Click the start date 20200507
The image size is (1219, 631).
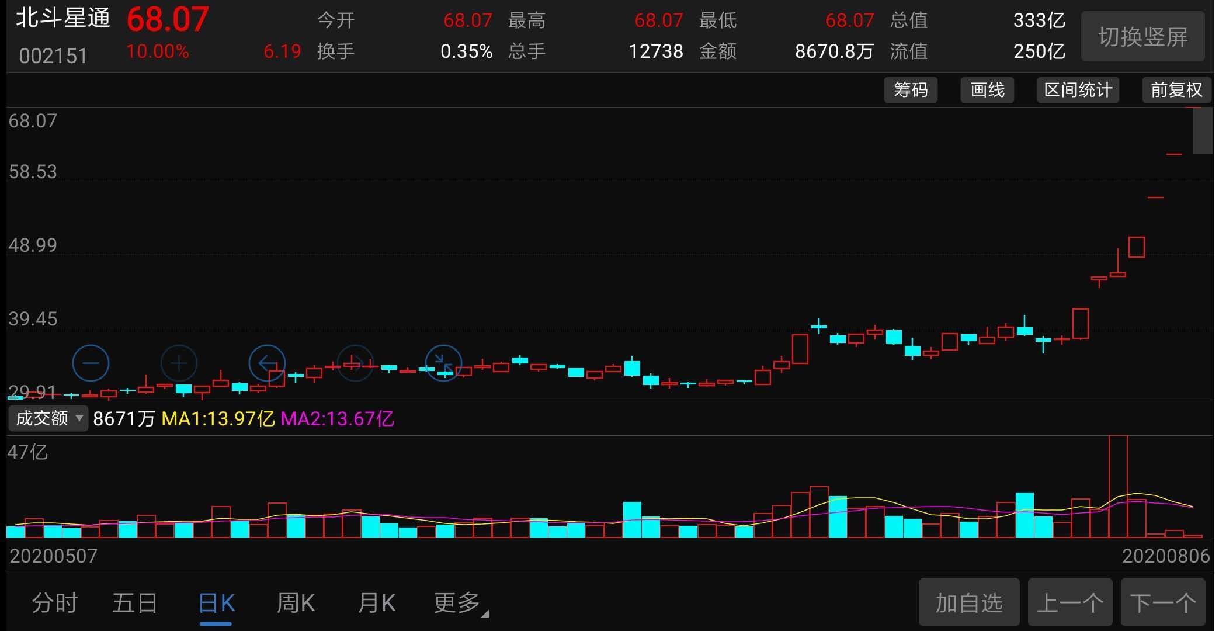click(x=53, y=556)
